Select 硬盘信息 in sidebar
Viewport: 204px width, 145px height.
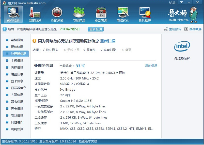tap(15, 74)
